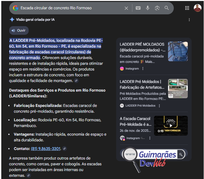Screen dimensions: 204x179
Task: Open source link icon after 'externas'
Action: [29, 175]
